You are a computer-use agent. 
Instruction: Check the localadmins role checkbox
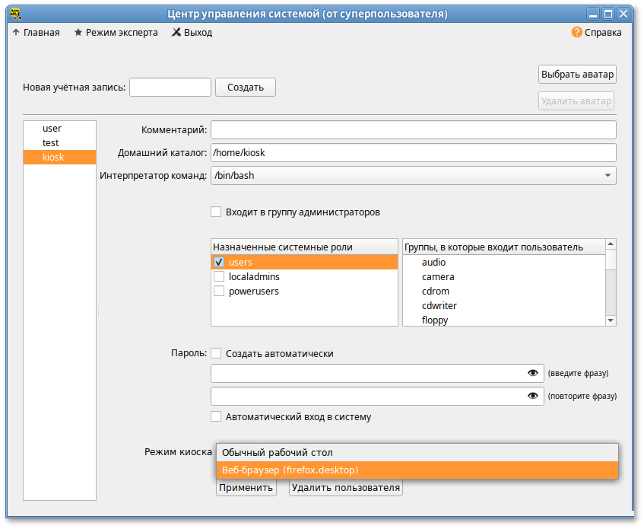pyautogui.click(x=219, y=277)
